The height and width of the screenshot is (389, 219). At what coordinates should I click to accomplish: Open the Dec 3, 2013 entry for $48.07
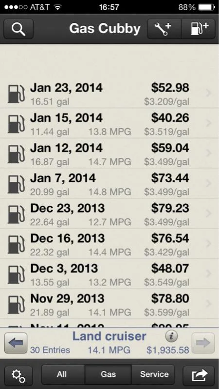pyautogui.click(x=109, y=274)
